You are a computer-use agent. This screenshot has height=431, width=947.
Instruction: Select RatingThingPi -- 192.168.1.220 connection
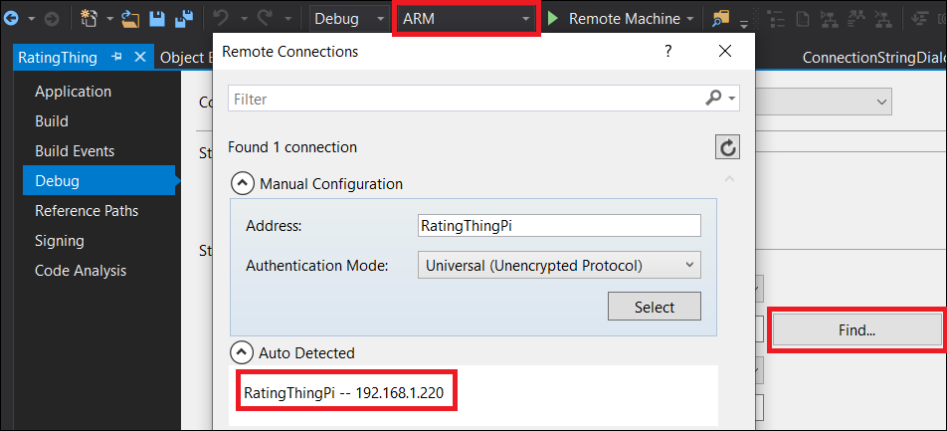click(343, 393)
